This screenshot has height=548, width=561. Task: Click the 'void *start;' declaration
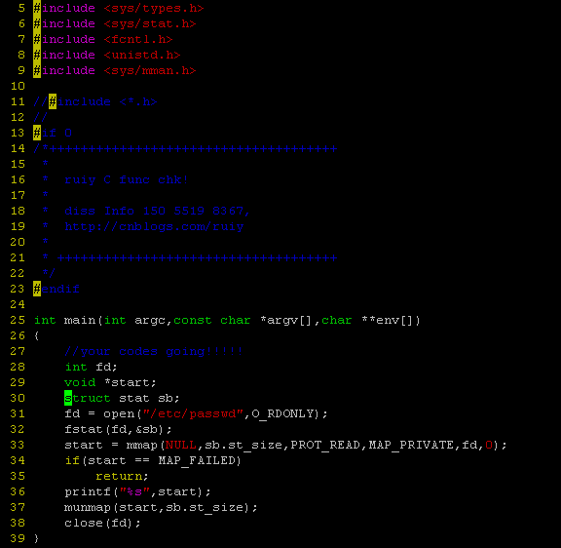coord(110,382)
